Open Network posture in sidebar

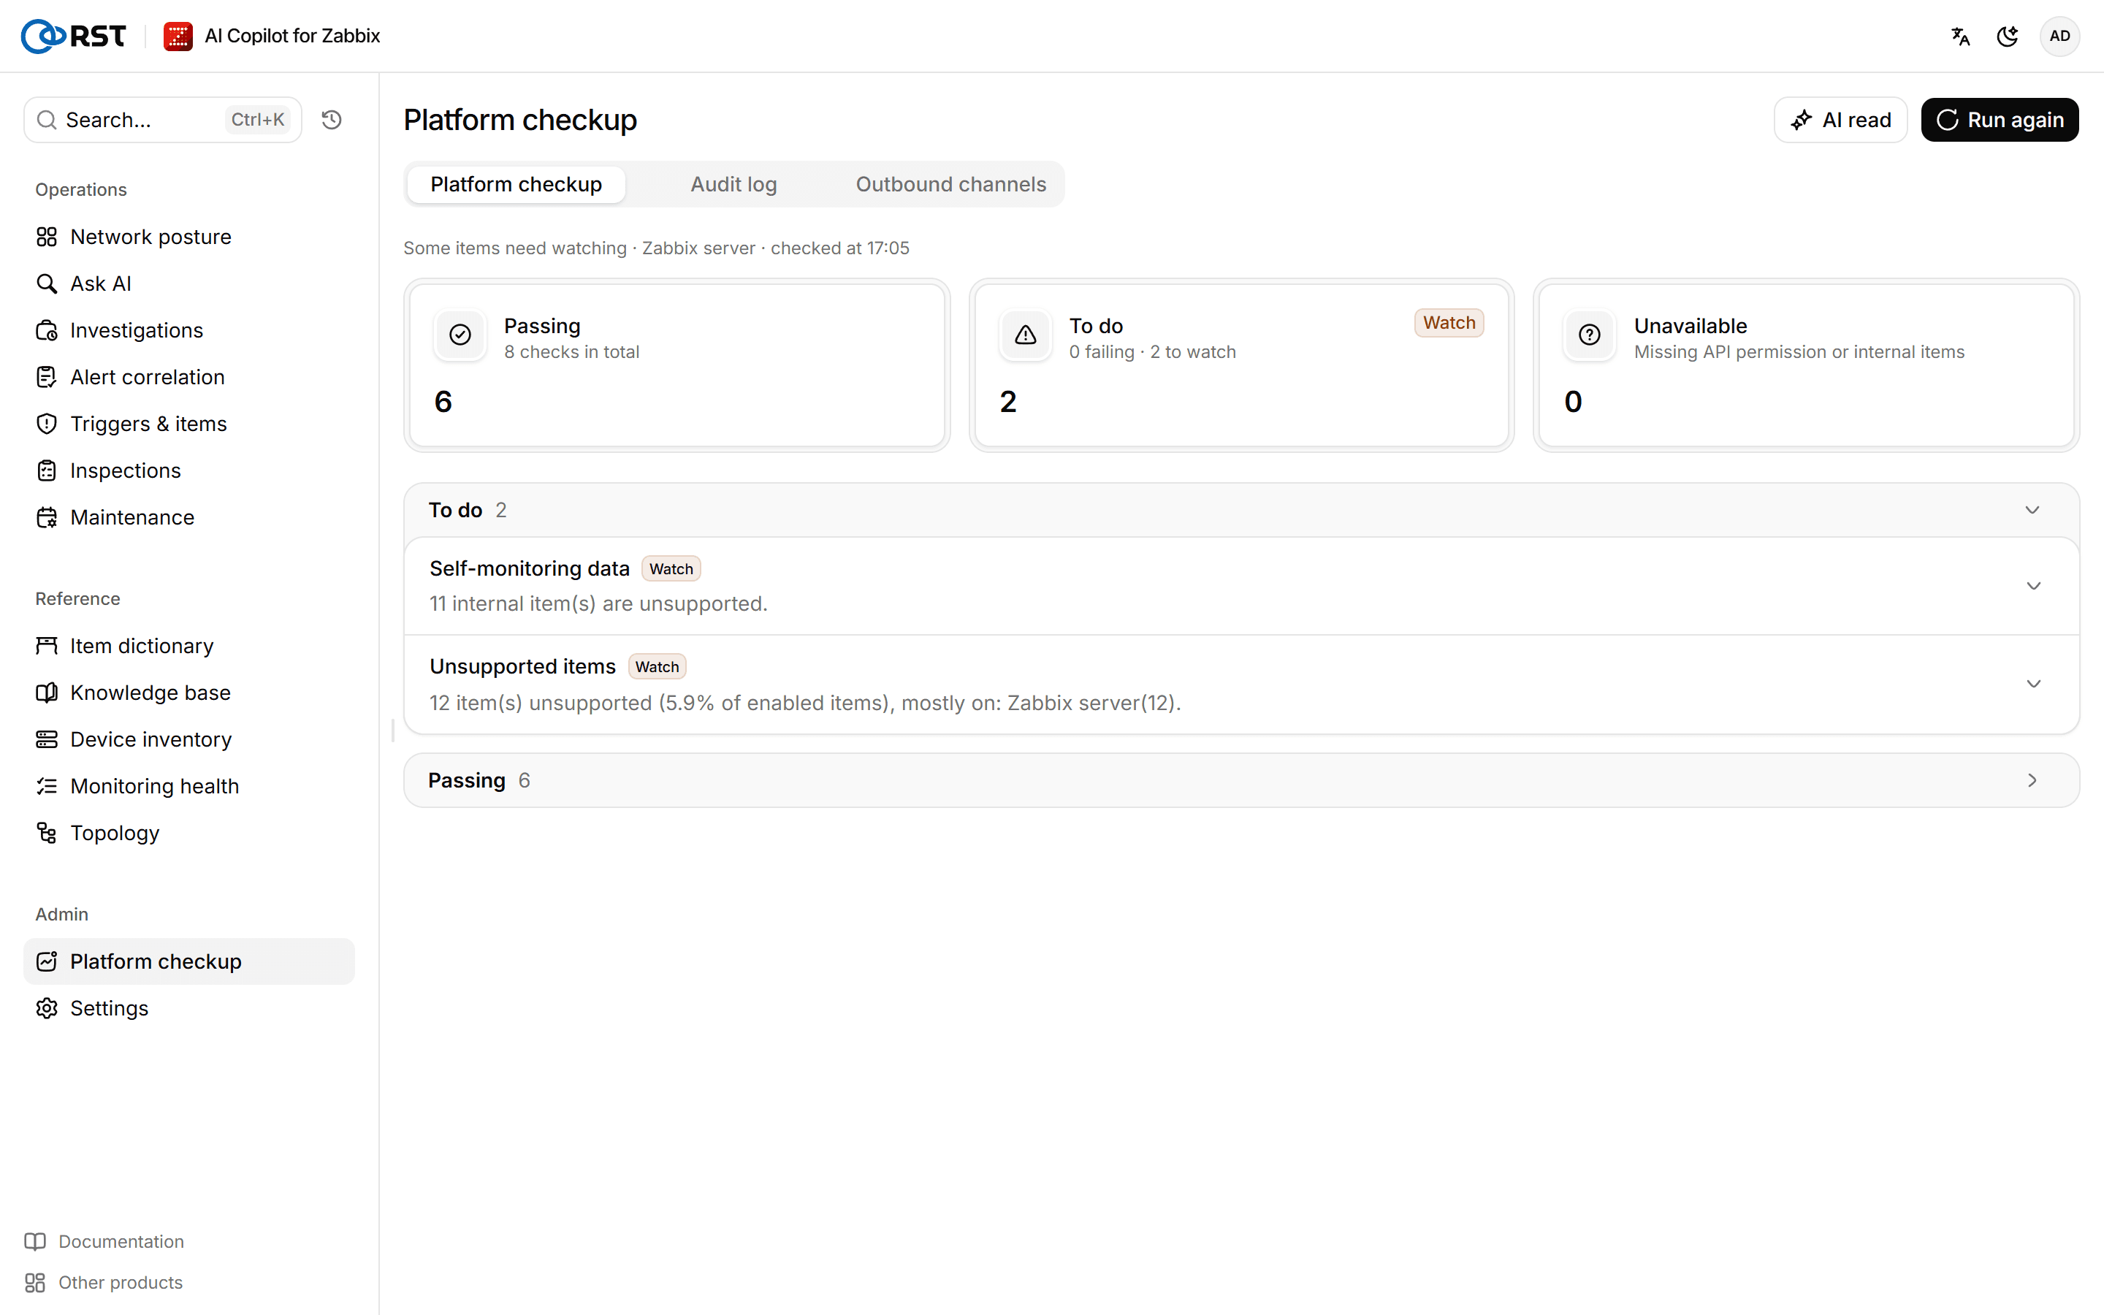tap(189, 237)
